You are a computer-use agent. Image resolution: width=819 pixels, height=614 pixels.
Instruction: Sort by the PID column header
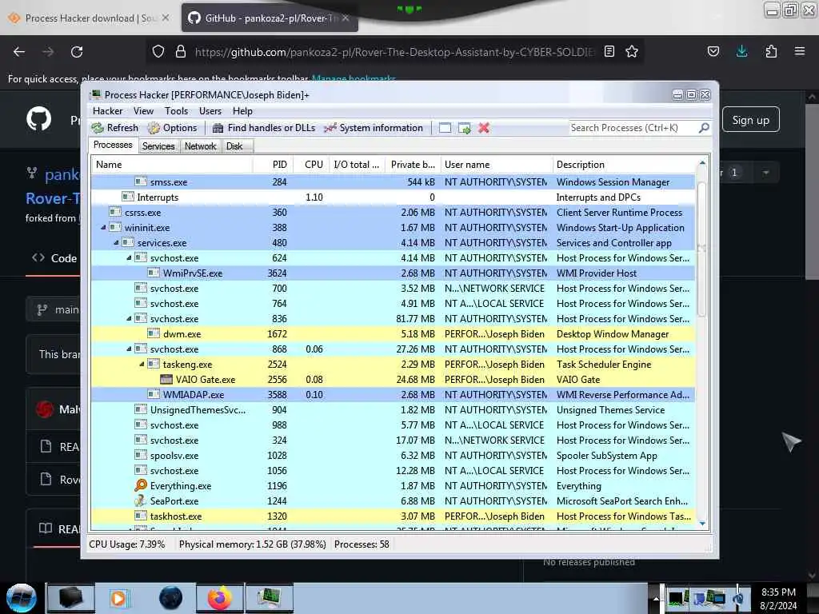click(x=274, y=165)
